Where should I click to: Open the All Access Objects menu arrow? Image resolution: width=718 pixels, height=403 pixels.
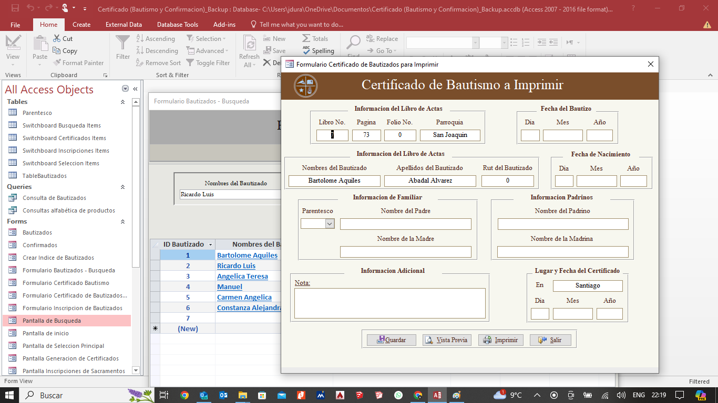tap(125, 89)
